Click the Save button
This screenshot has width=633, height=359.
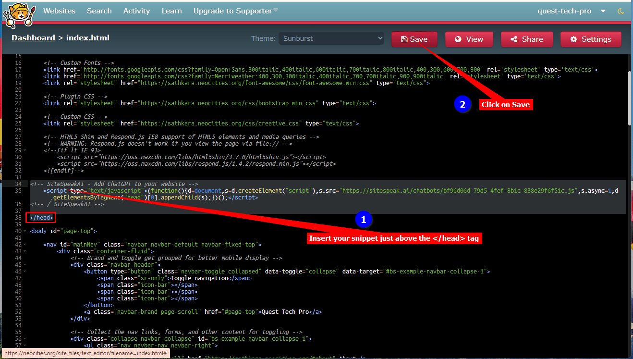tap(414, 39)
